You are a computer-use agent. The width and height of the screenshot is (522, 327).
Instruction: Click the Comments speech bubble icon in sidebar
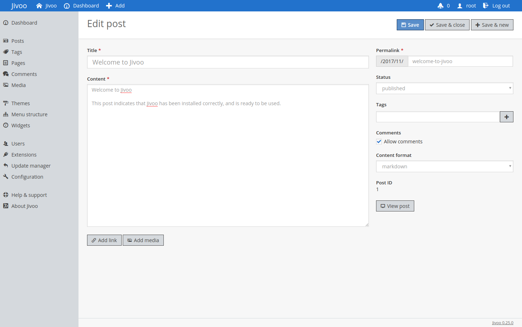tap(6, 74)
